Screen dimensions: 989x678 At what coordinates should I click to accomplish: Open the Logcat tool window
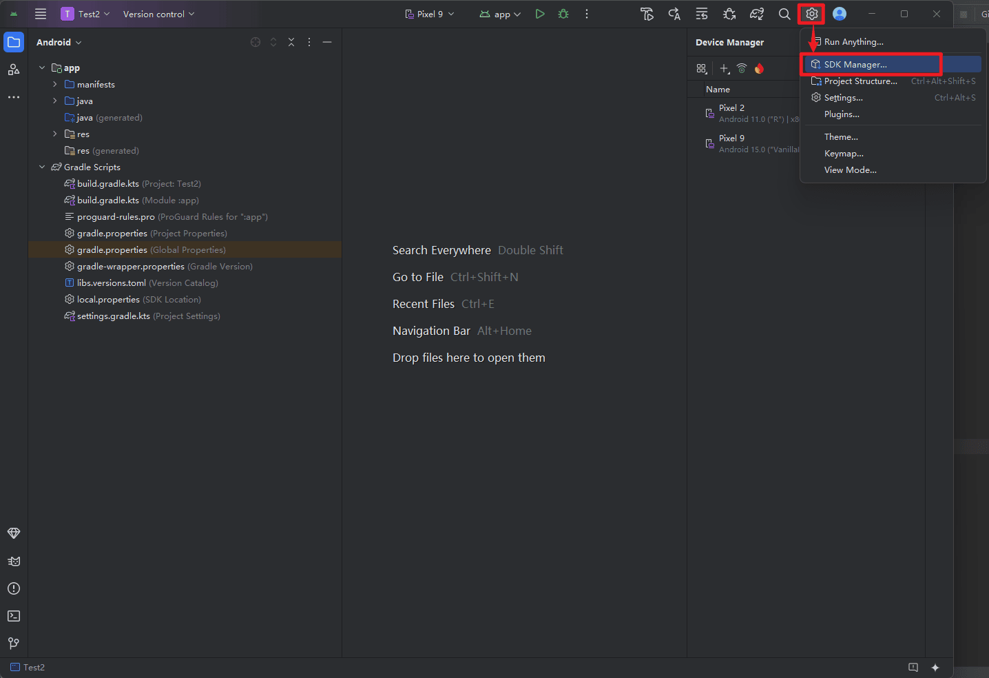(x=14, y=561)
